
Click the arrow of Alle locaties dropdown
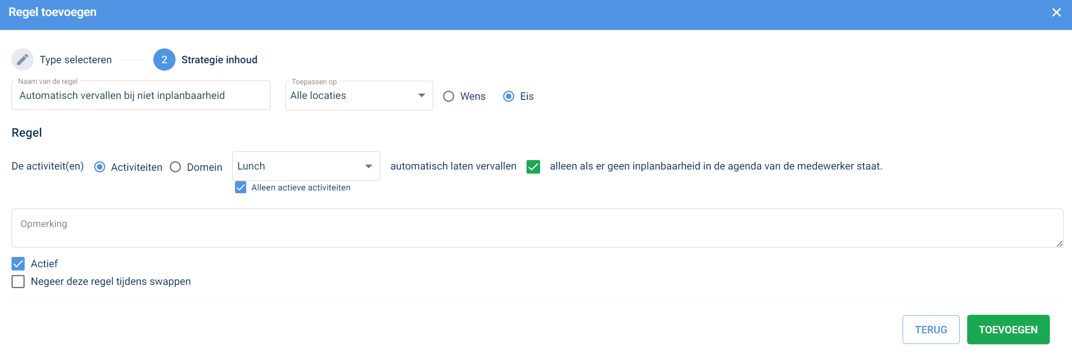(421, 96)
